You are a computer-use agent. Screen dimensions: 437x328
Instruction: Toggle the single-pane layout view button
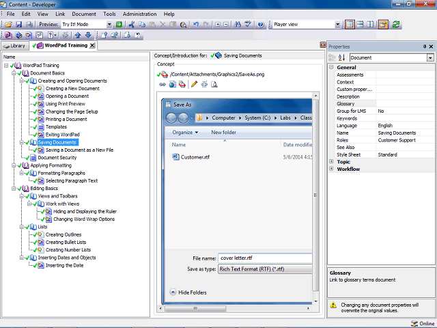click(350, 25)
